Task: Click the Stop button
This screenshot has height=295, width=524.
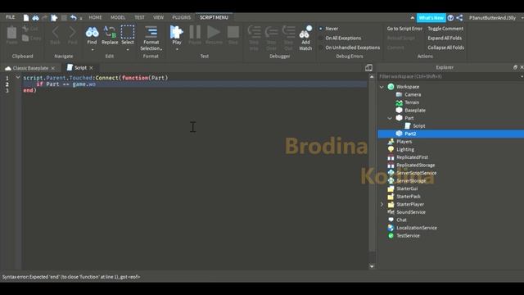Action: click(233, 33)
